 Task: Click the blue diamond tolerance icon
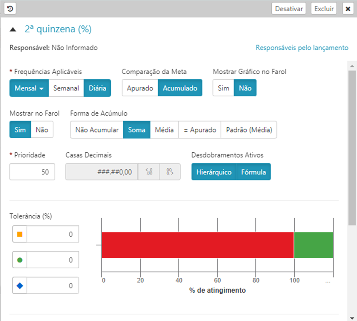pyautogui.click(x=20, y=286)
